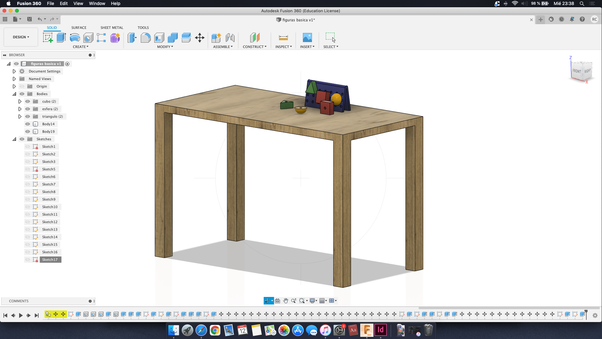Screen dimensions: 602x339
Task: Open the CONSTRUCT dropdown label
Action: 254,47
